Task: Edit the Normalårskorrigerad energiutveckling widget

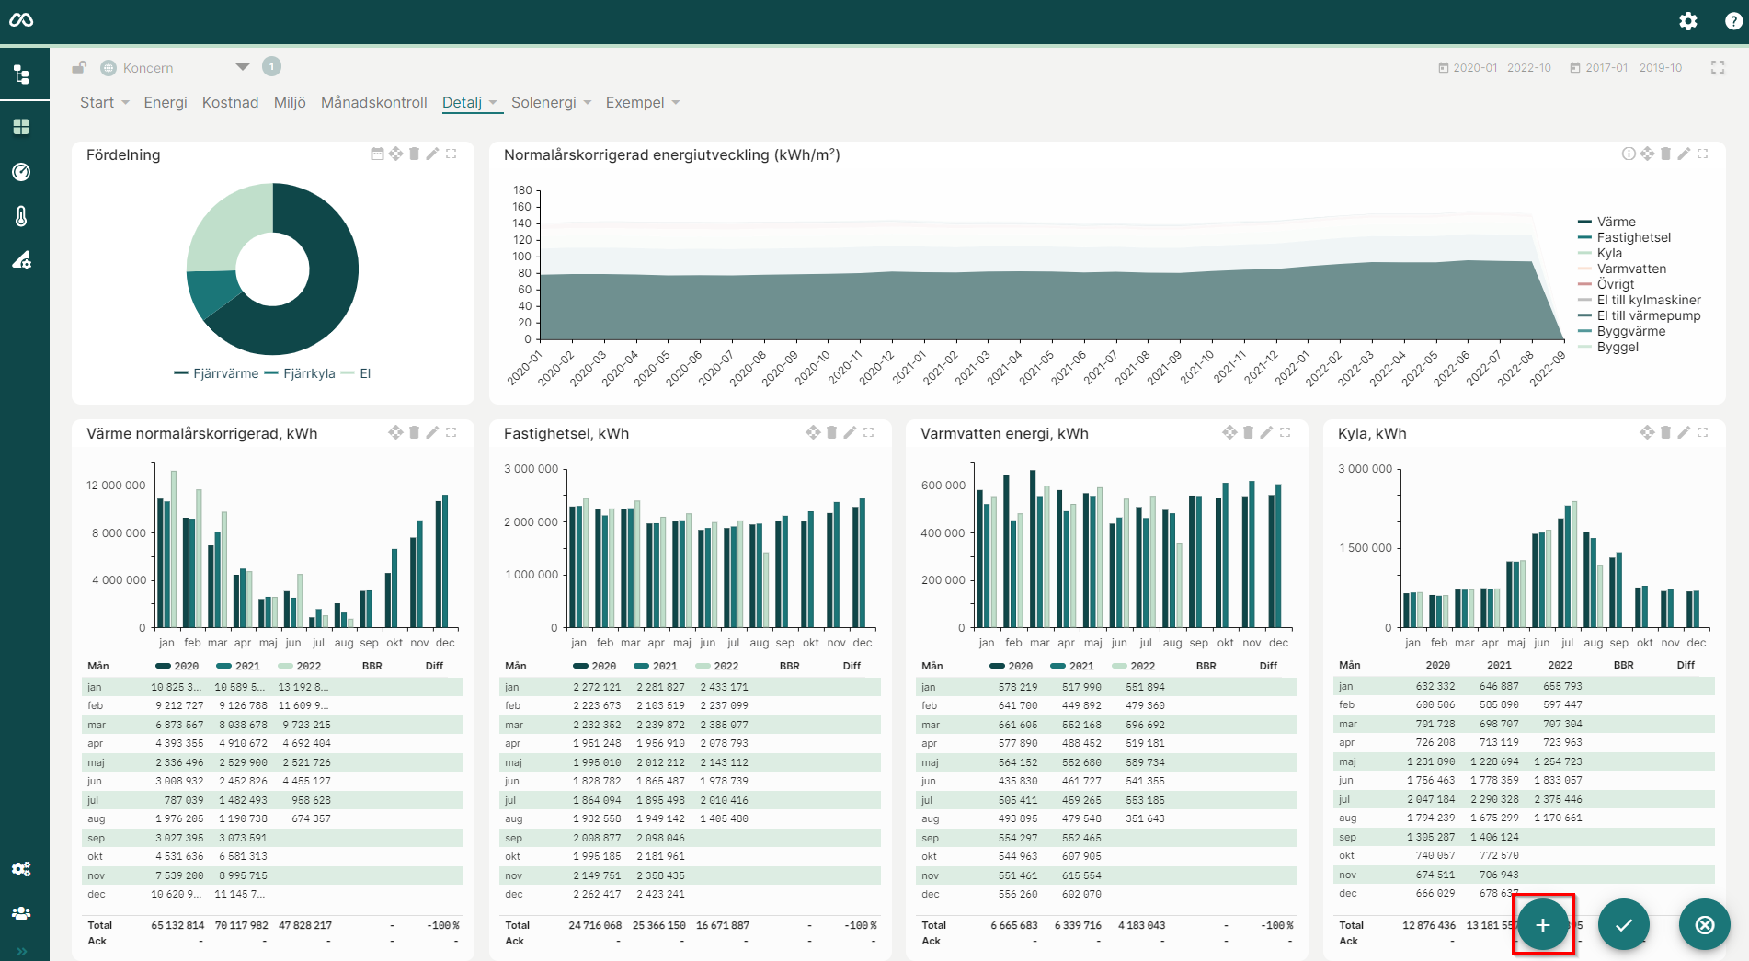Action: (1684, 154)
